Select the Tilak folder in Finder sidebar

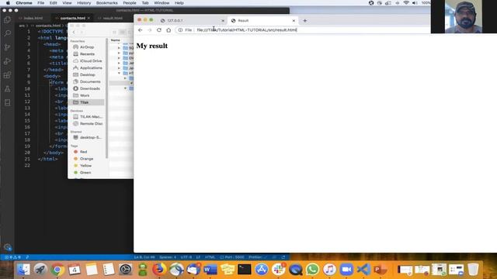point(87,102)
